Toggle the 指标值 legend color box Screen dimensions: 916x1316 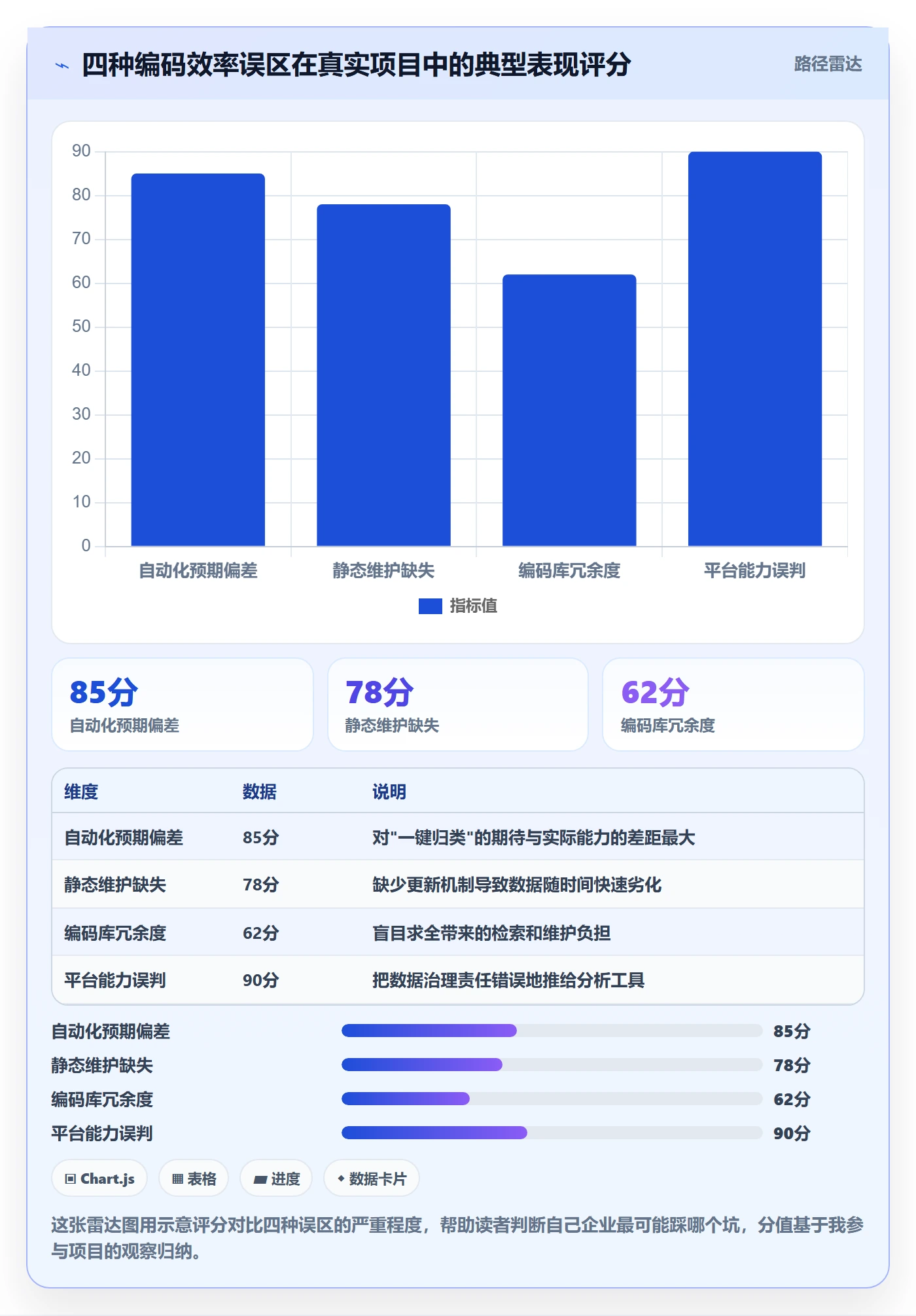coord(430,606)
